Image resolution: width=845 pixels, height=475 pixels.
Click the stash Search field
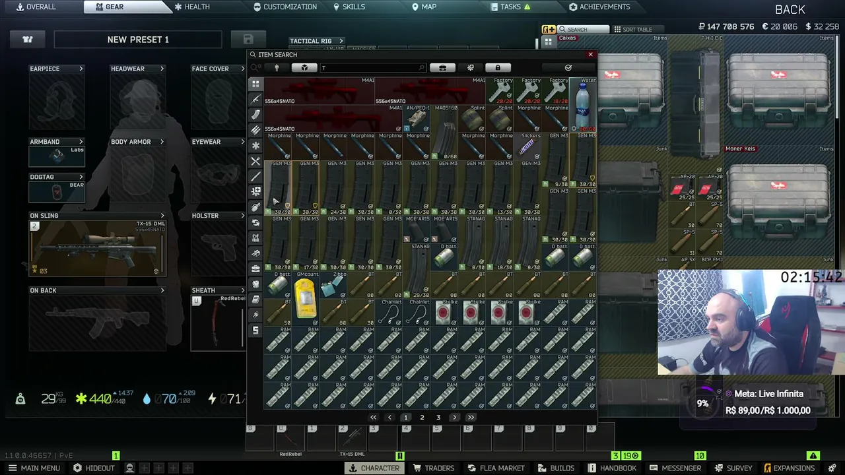(584, 30)
